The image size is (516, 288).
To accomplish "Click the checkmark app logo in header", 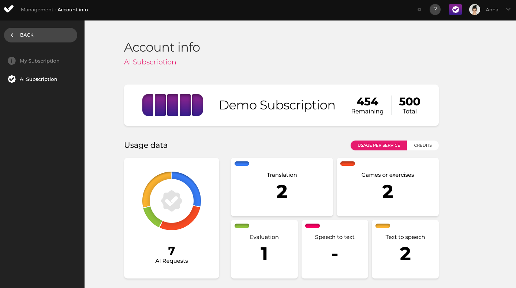I will tap(9, 9).
